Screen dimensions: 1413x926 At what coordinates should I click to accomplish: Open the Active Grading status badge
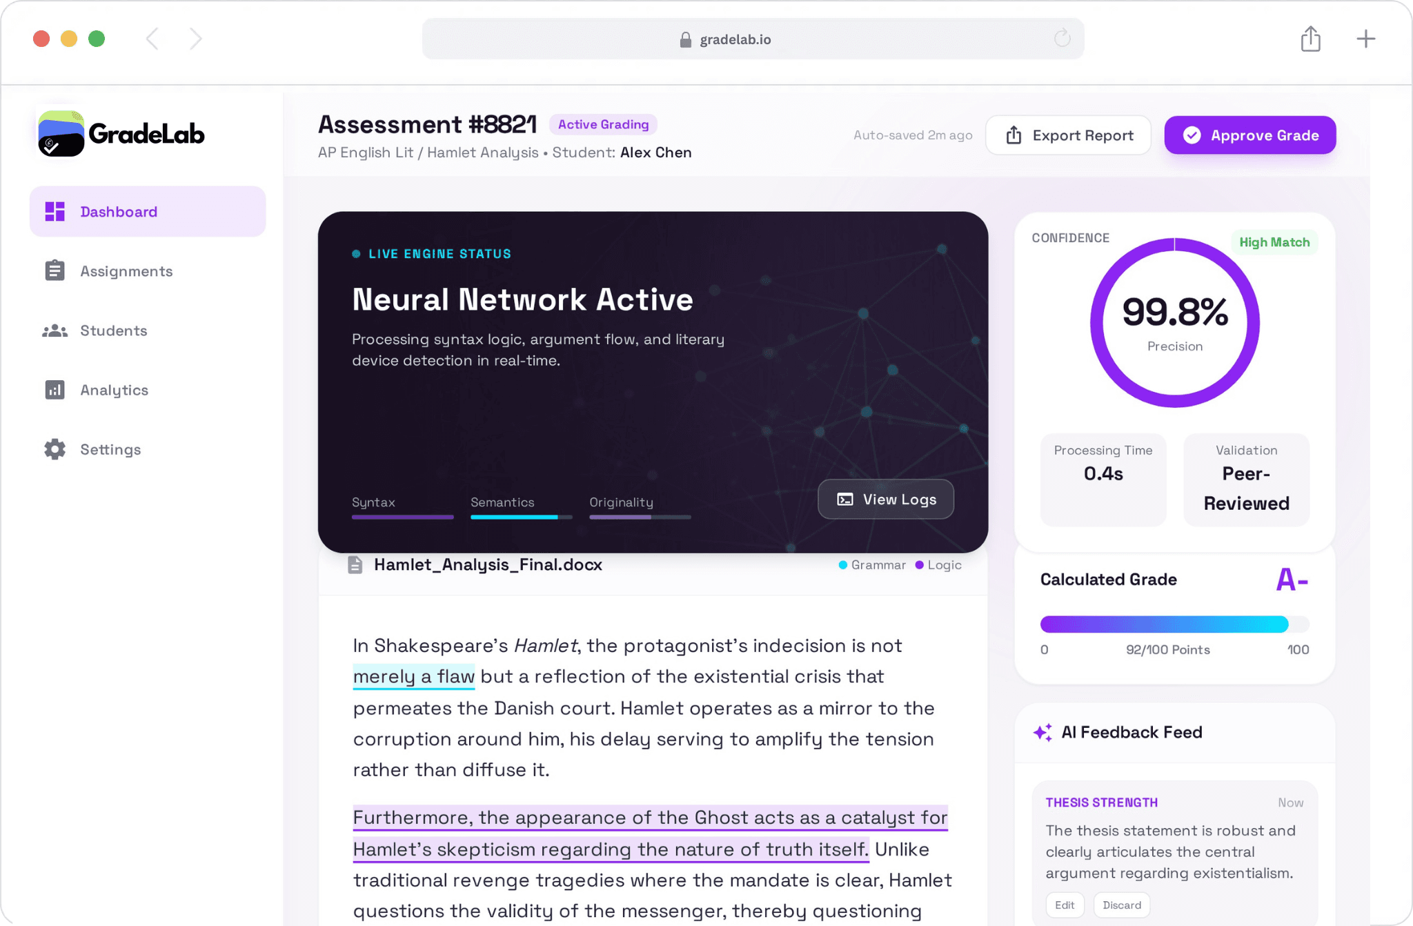point(603,124)
